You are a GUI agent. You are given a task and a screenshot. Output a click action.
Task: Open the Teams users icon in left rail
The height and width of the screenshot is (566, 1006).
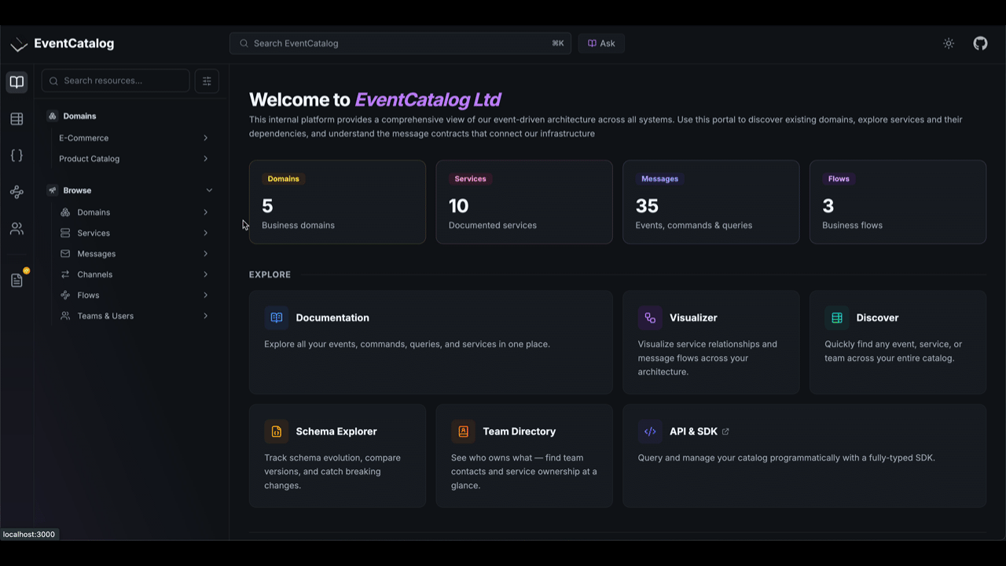17,229
